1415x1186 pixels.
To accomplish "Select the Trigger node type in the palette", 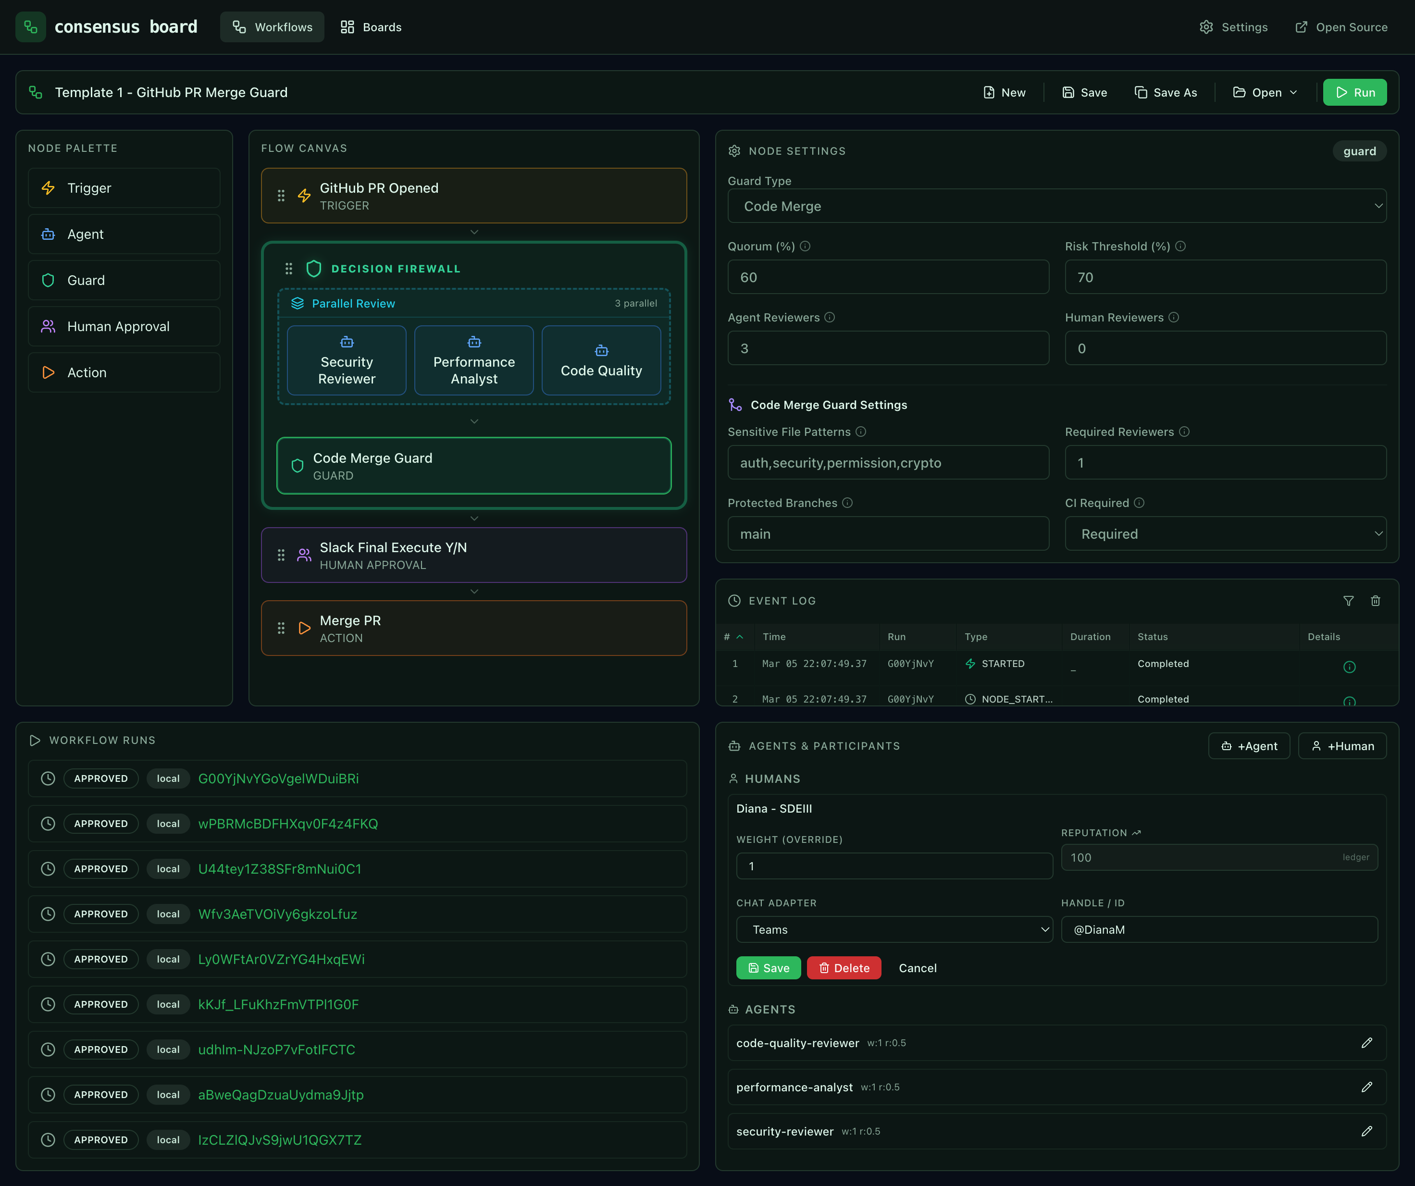I will 124,188.
